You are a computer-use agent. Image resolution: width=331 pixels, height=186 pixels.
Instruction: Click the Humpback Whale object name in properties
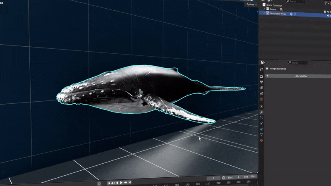pos(278,69)
